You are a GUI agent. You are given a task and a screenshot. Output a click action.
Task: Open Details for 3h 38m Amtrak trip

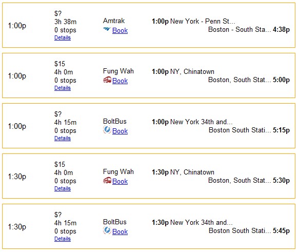tap(63, 37)
